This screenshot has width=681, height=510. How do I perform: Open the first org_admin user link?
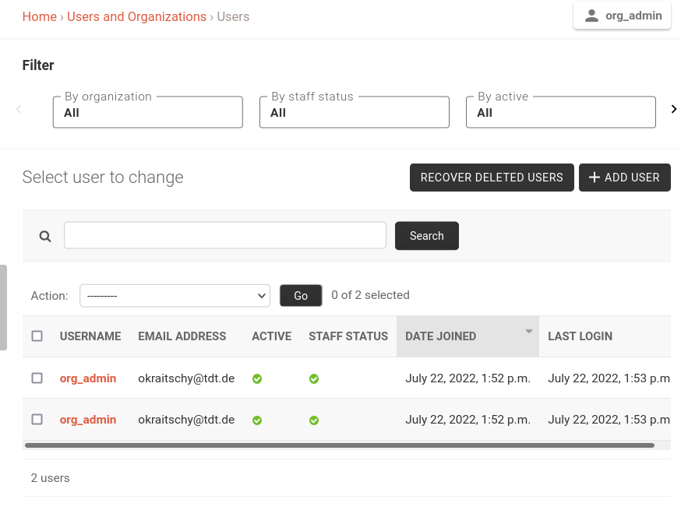click(87, 378)
